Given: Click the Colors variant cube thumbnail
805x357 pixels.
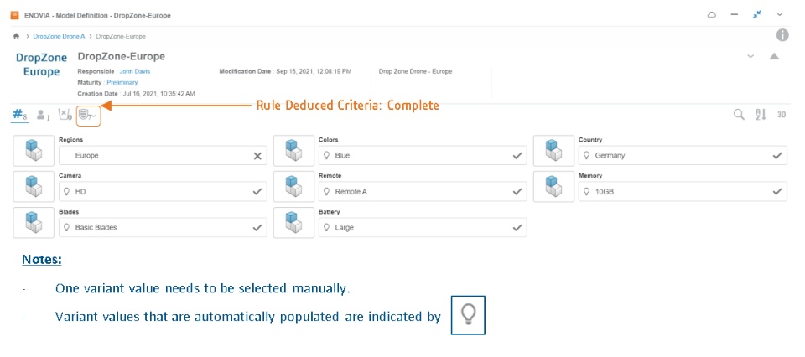Looking at the screenshot, I should click(x=293, y=151).
